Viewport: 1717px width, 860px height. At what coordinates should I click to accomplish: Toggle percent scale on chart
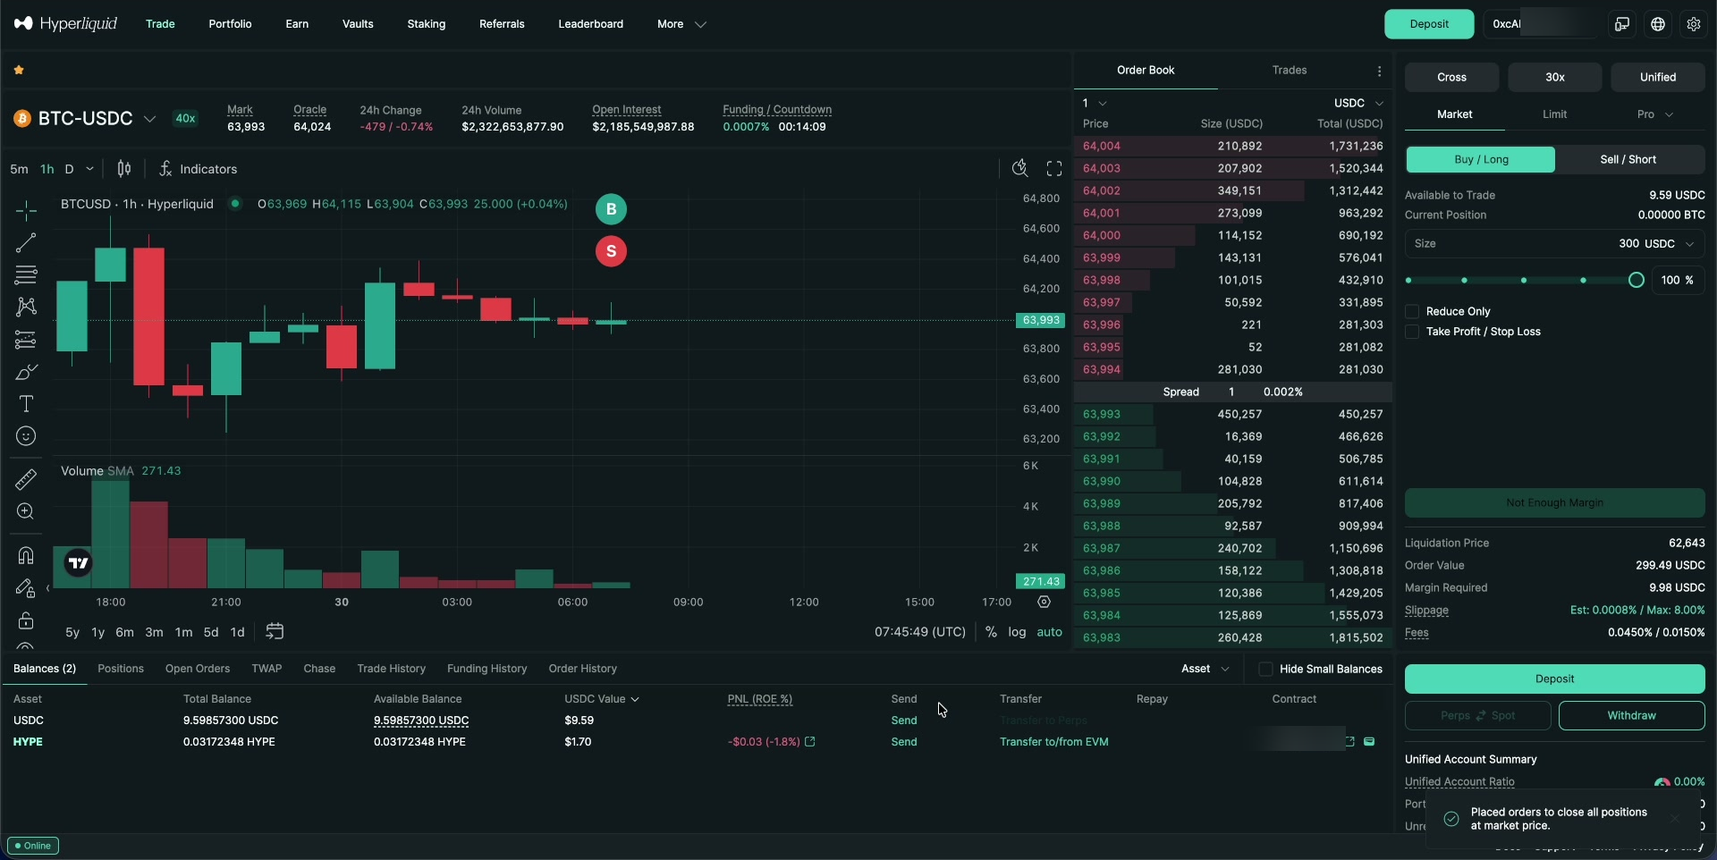(991, 632)
